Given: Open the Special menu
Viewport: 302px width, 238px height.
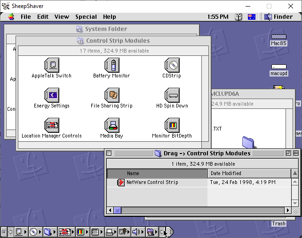Looking at the screenshot, I should pos(86,17).
